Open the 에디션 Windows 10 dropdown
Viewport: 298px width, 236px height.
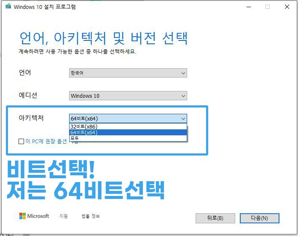tap(128, 96)
